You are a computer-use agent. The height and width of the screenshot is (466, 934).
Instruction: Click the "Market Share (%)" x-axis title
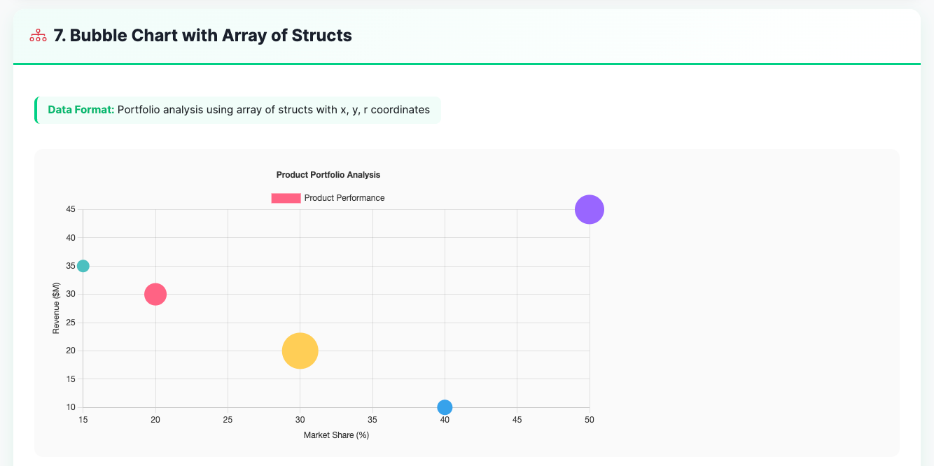336,435
